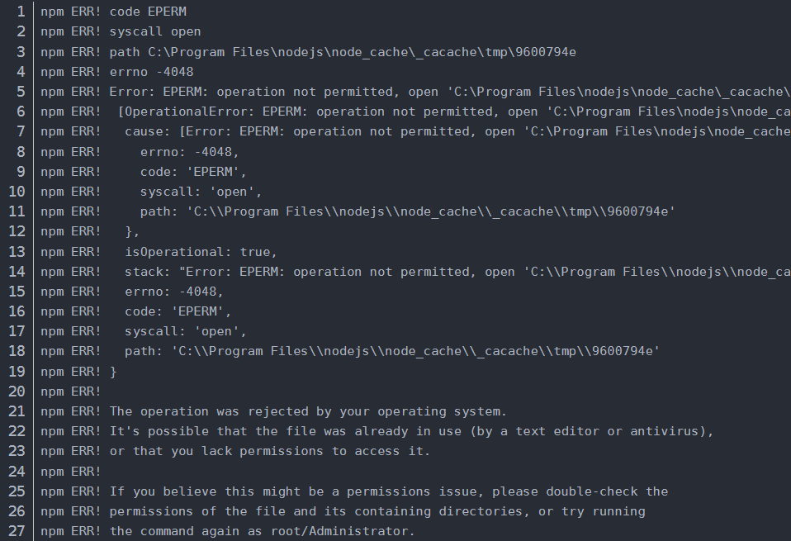Screen dimensions: 791x541
Task: Click line number 10 in the gutter
Action: point(17,191)
